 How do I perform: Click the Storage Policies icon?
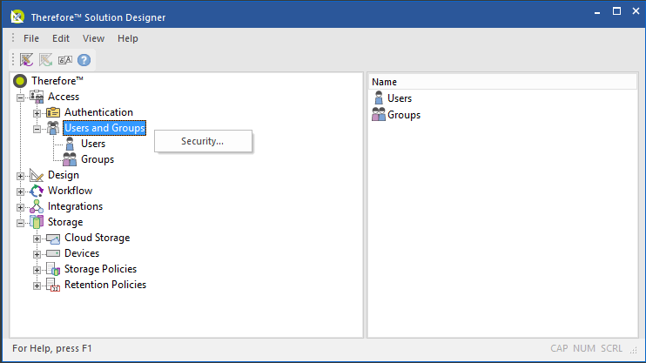(53, 269)
